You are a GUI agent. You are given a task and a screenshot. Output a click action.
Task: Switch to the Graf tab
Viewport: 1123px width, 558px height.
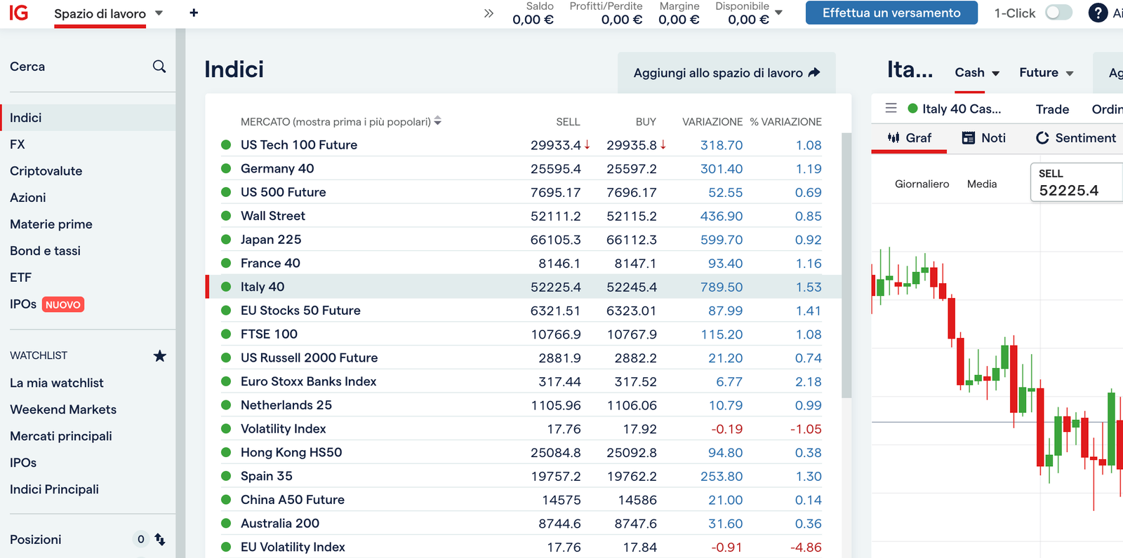(910, 138)
